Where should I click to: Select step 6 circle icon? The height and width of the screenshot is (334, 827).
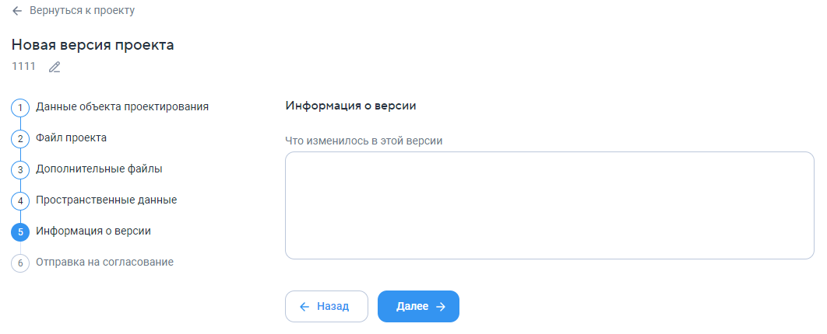click(x=20, y=263)
